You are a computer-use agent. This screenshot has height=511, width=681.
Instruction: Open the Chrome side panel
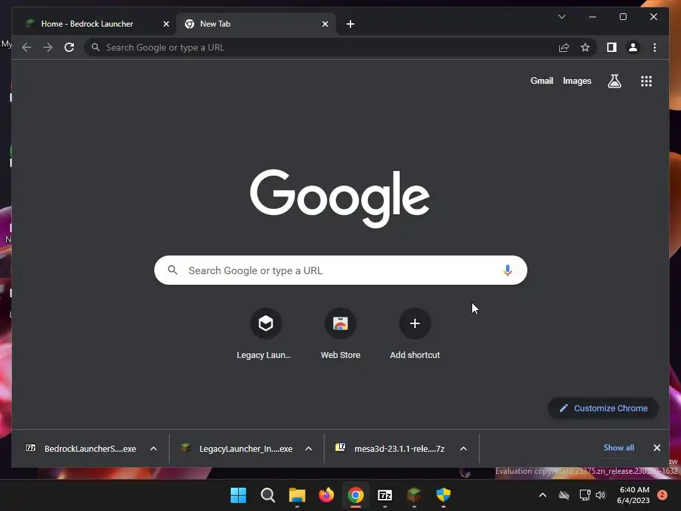(612, 47)
